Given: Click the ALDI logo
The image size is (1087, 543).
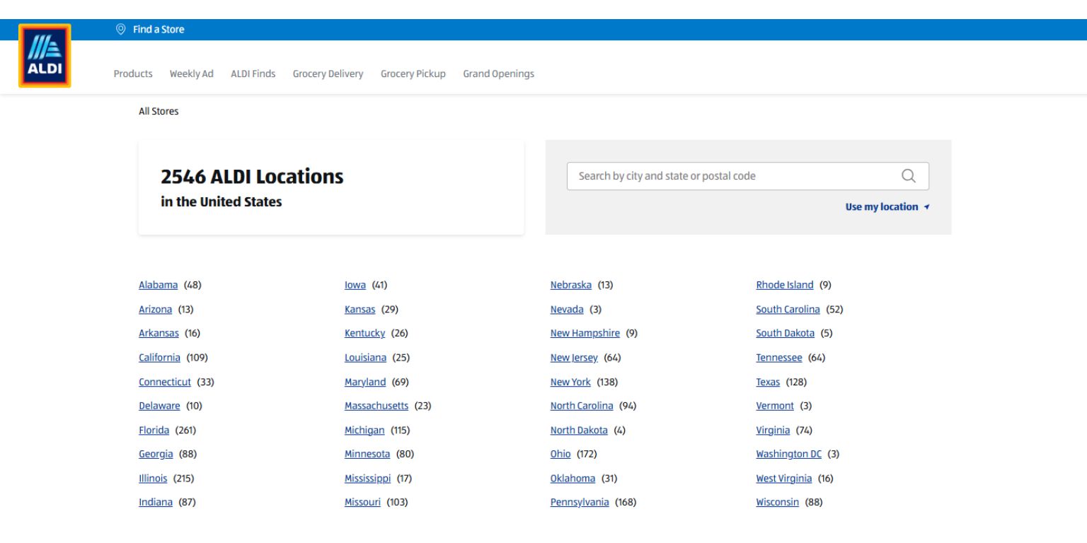Looking at the screenshot, I should coord(45,56).
